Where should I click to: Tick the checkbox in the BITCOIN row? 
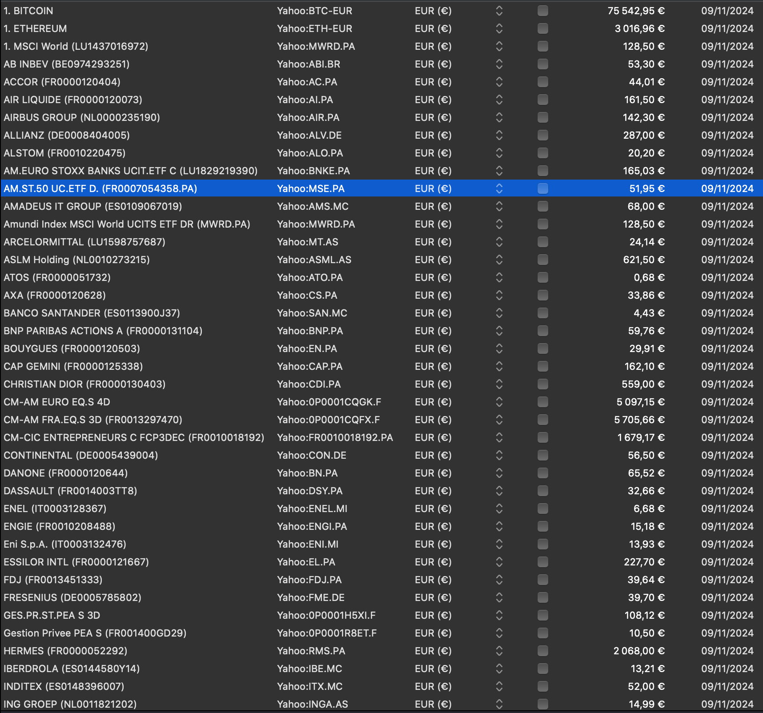542,11
